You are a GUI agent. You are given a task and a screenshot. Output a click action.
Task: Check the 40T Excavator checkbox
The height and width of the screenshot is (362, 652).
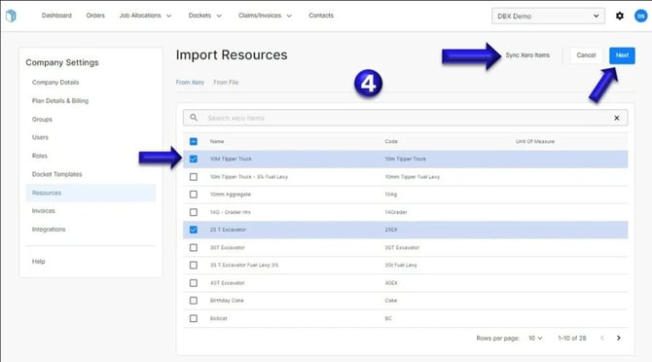click(x=194, y=282)
